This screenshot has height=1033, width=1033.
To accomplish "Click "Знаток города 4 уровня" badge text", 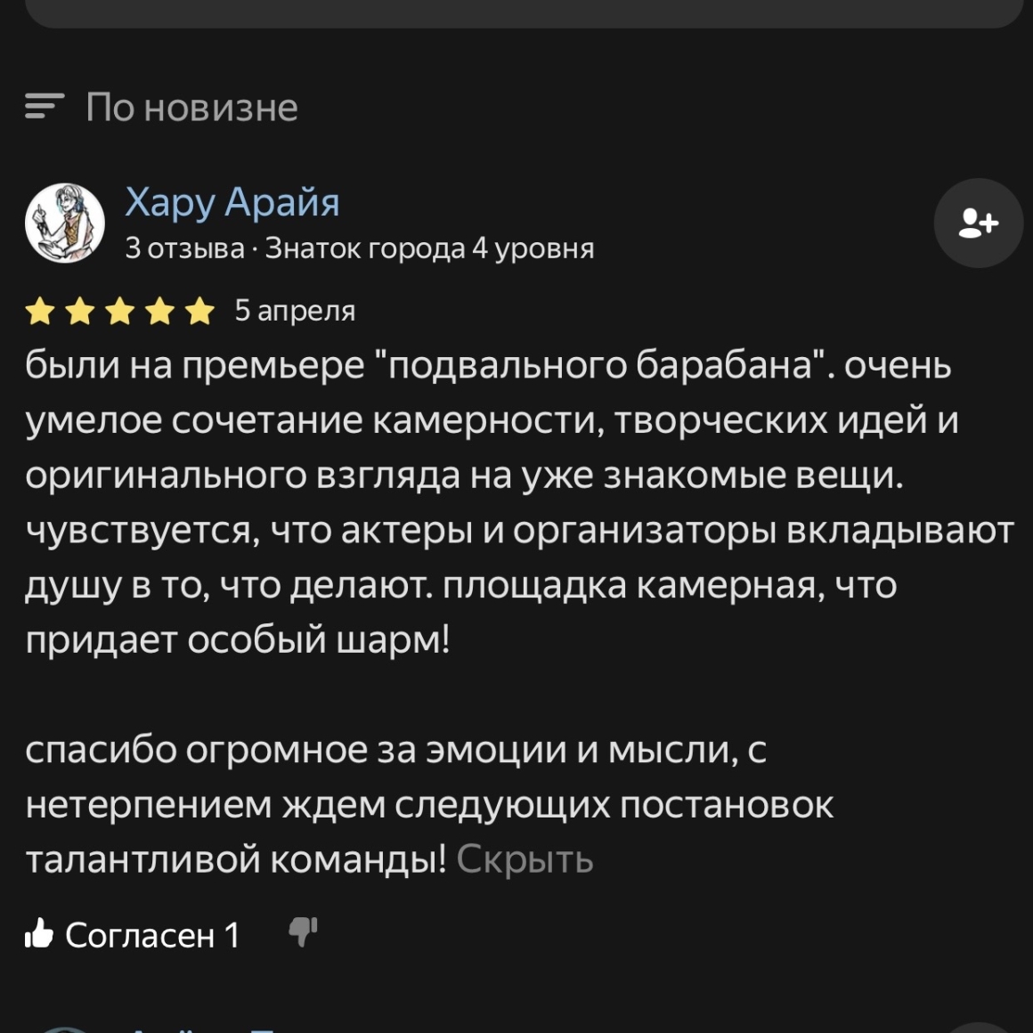I will tap(429, 248).
